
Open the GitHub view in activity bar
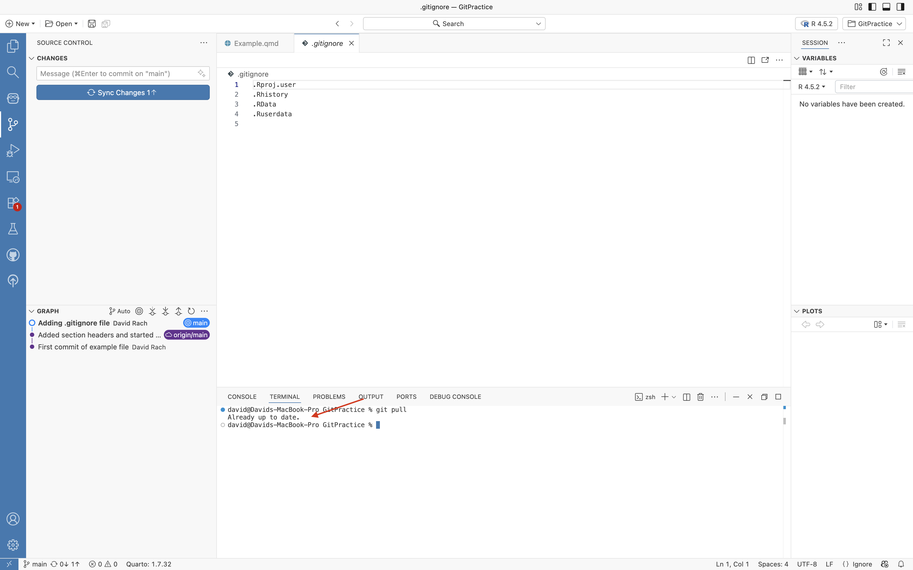[13, 255]
